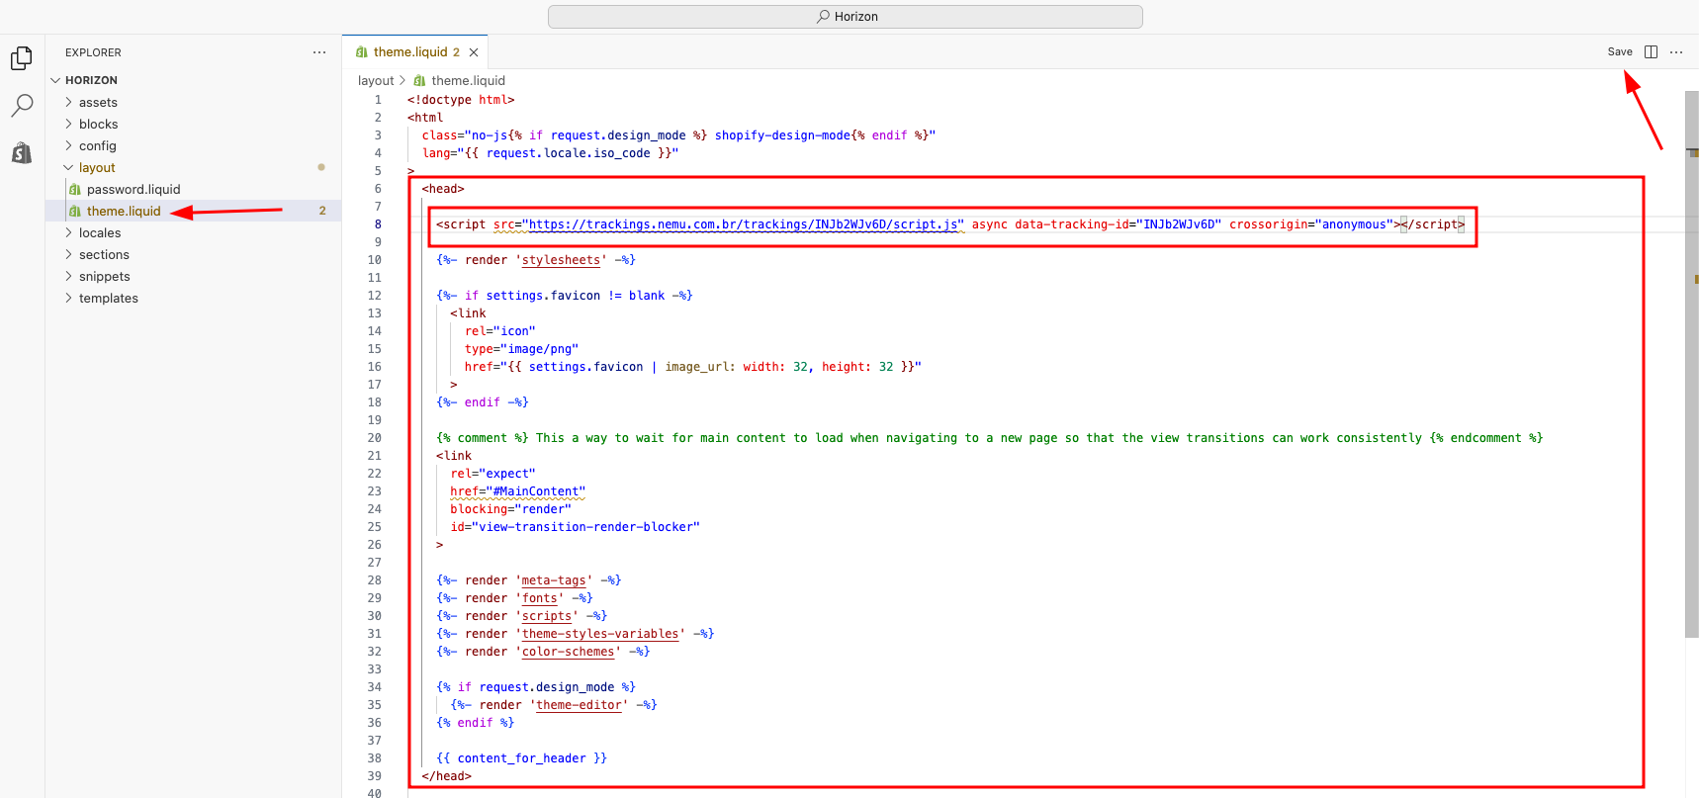
Task: Click the blocking="render" attribute
Action: coord(511,509)
